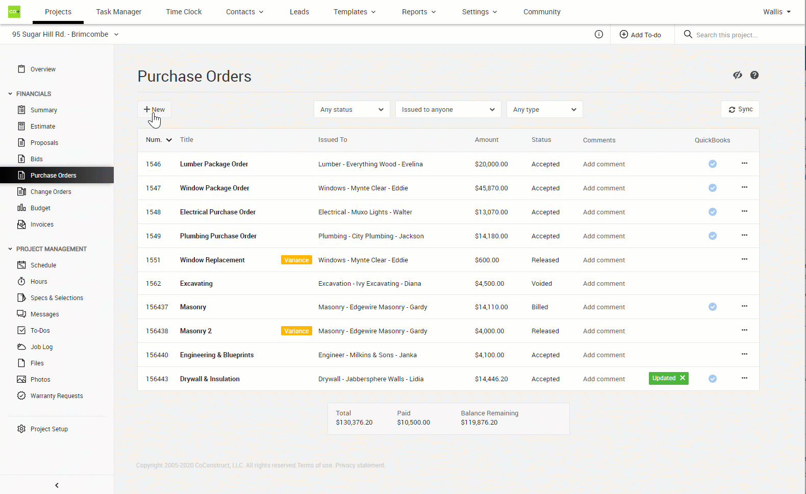Collapse the FINANCIALS sidebar section
This screenshot has width=806, height=494.
pyautogui.click(x=10, y=94)
